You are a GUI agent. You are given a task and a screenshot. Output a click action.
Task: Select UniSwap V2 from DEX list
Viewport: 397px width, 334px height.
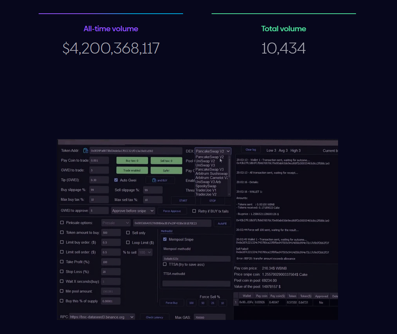click(205, 161)
